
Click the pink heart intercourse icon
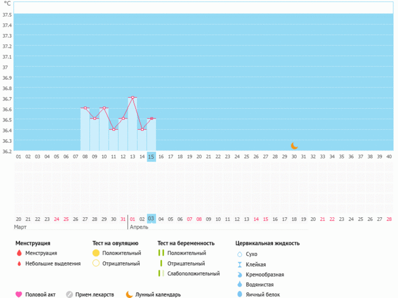[19, 294]
